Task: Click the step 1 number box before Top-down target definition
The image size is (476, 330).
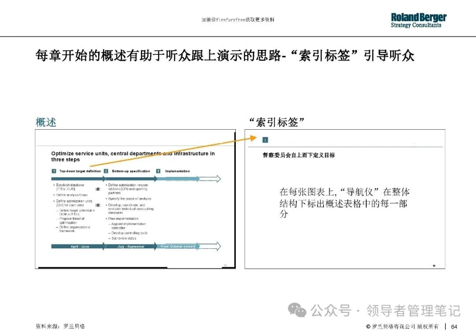Action: tap(54, 171)
